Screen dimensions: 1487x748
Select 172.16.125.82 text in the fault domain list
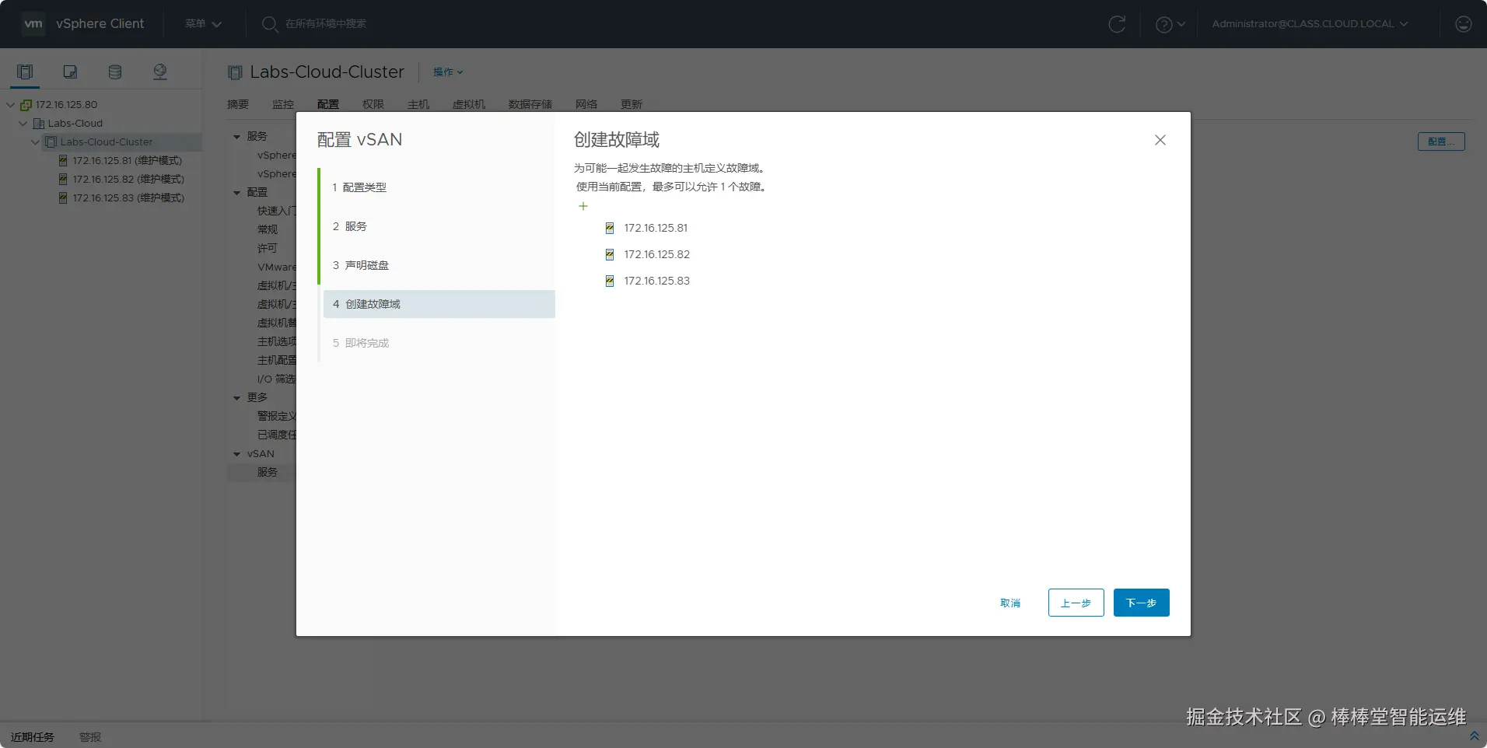[x=657, y=254]
